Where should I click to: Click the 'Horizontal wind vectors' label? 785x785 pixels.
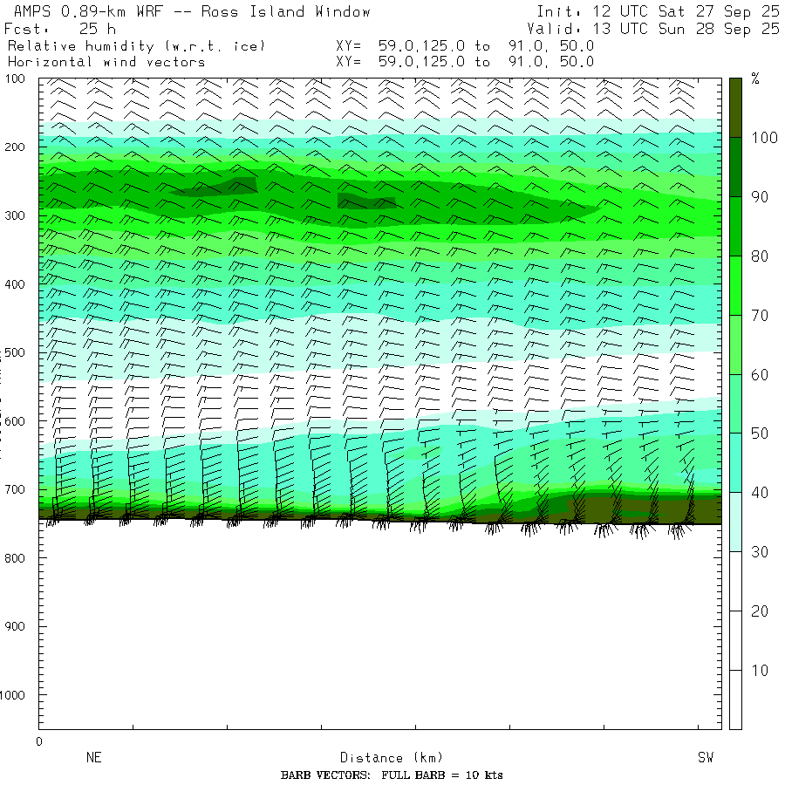click(106, 62)
